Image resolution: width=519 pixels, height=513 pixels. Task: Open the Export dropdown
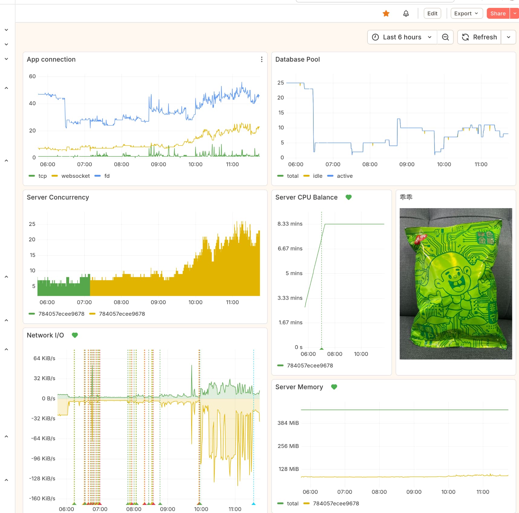[466, 13]
